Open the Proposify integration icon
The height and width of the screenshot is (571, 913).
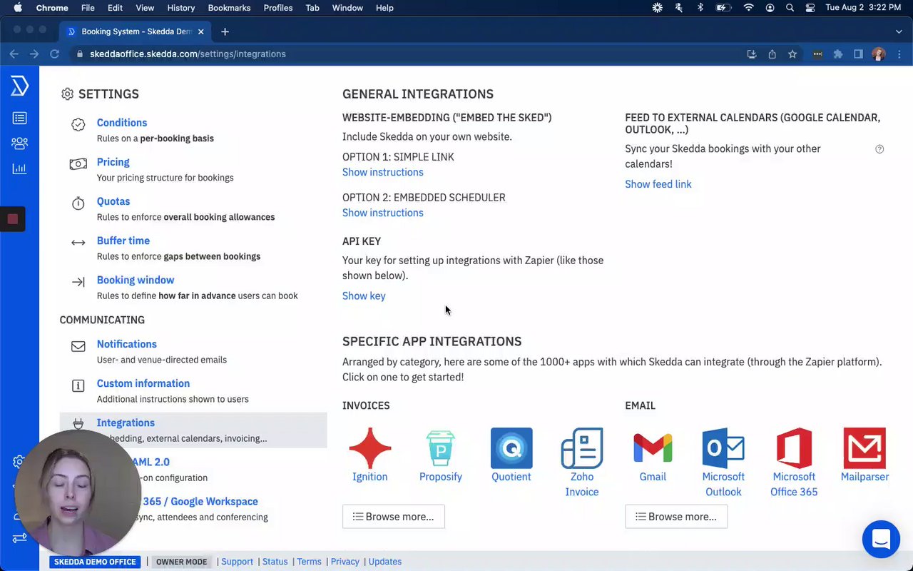tap(440, 448)
